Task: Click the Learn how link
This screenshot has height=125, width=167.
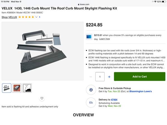Action: click(104, 39)
